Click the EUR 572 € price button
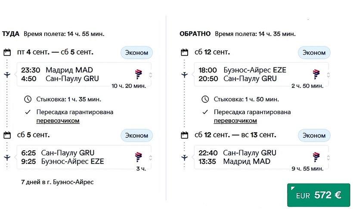Viewport: 353px width, 209px height. (x=319, y=195)
